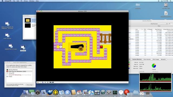Select the running Windows thumbnail in Virtual PC list
173x97 pixels.
28,20
